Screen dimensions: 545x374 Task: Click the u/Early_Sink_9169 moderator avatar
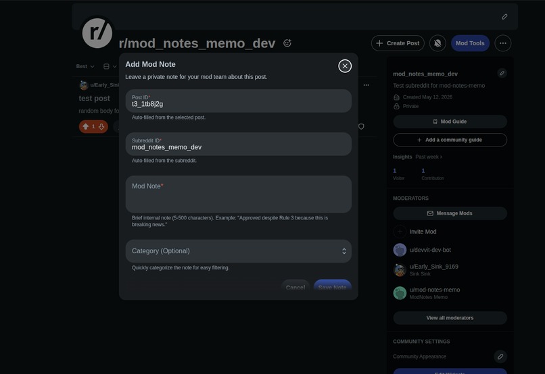point(400,269)
